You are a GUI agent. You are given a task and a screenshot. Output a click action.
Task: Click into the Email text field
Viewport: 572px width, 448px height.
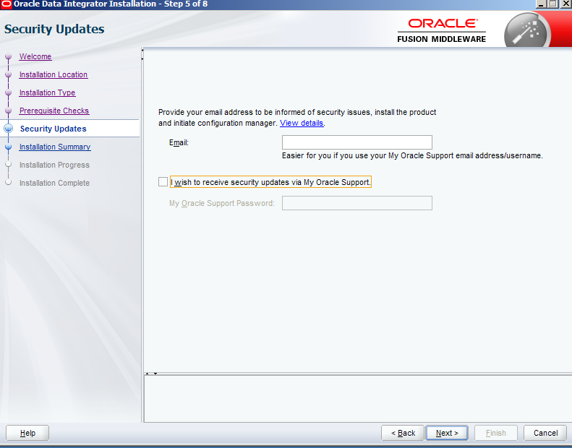pos(357,142)
